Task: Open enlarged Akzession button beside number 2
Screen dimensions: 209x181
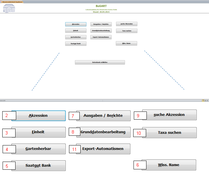Action: point(39,116)
